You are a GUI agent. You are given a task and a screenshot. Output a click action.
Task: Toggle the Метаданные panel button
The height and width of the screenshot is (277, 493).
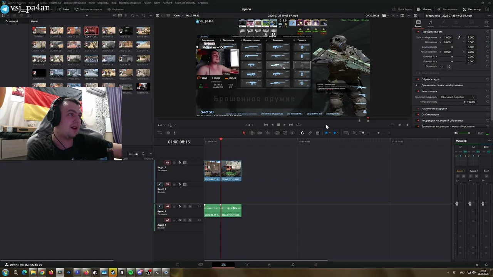click(x=448, y=9)
